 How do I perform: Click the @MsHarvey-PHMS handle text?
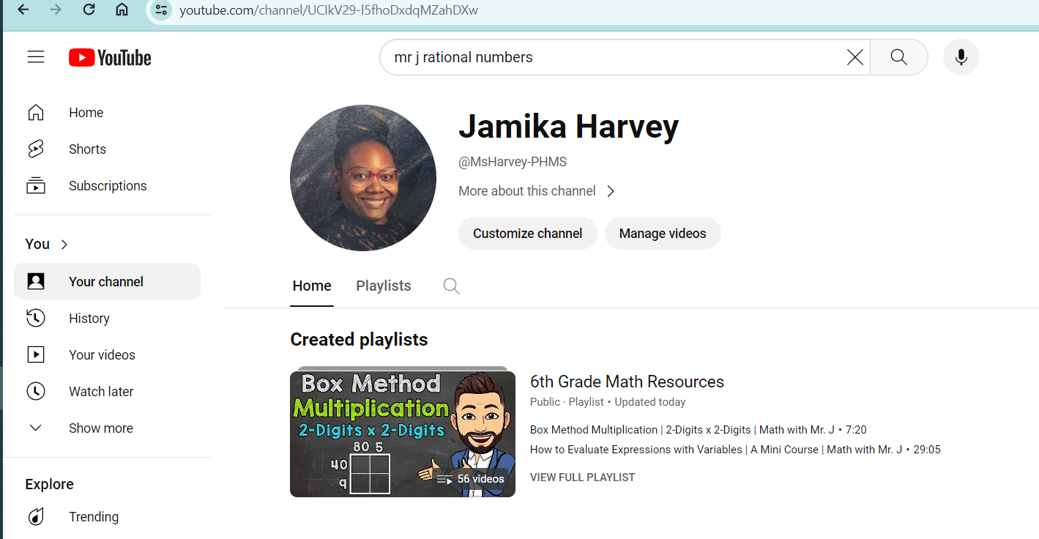(x=513, y=162)
